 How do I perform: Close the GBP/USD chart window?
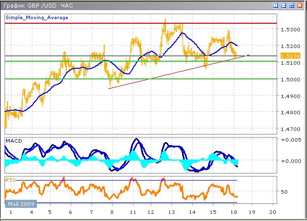point(300,6)
